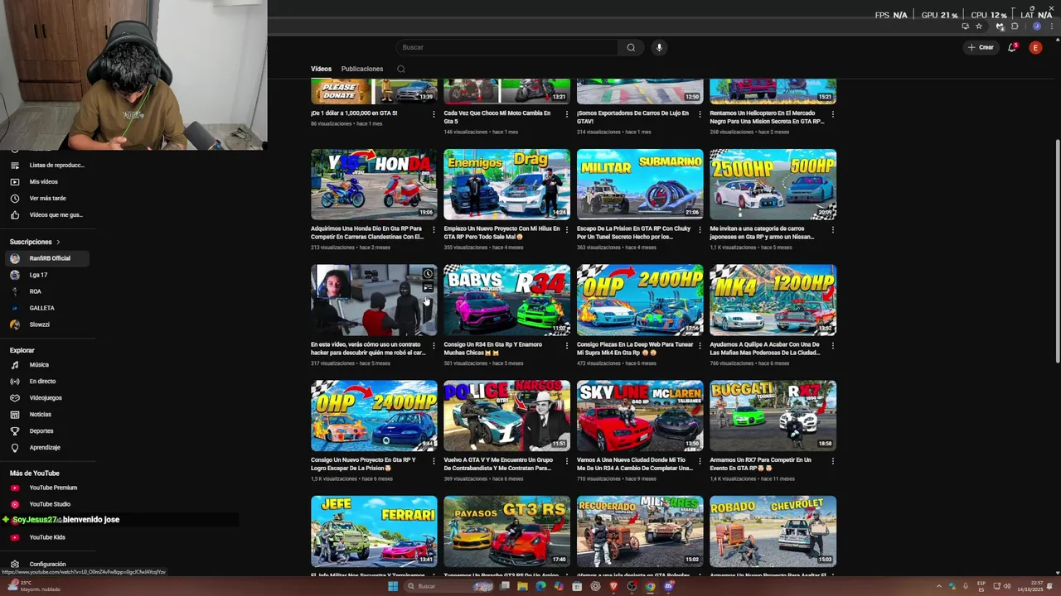
Task: Open Lga 17 subscription channel
Action: point(47,275)
